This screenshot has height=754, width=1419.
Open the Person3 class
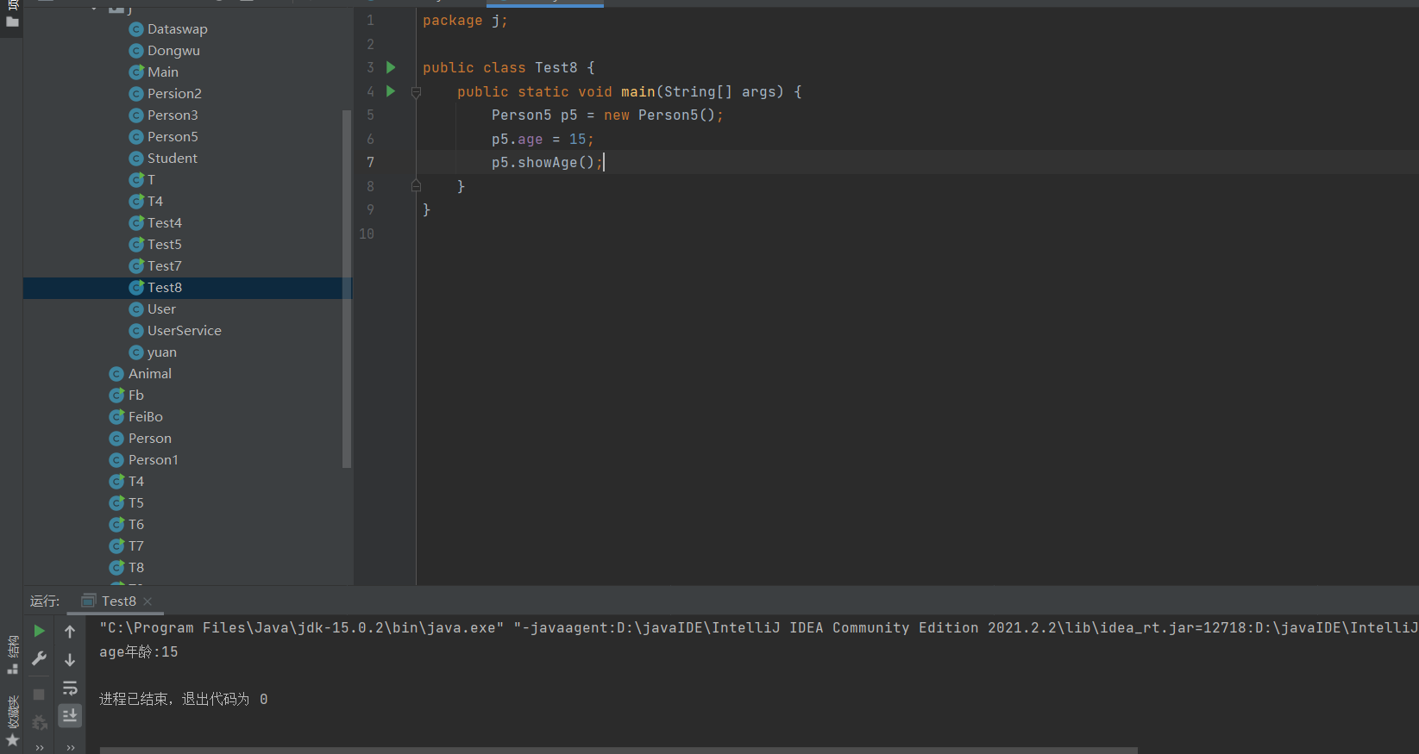[x=173, y=115]
